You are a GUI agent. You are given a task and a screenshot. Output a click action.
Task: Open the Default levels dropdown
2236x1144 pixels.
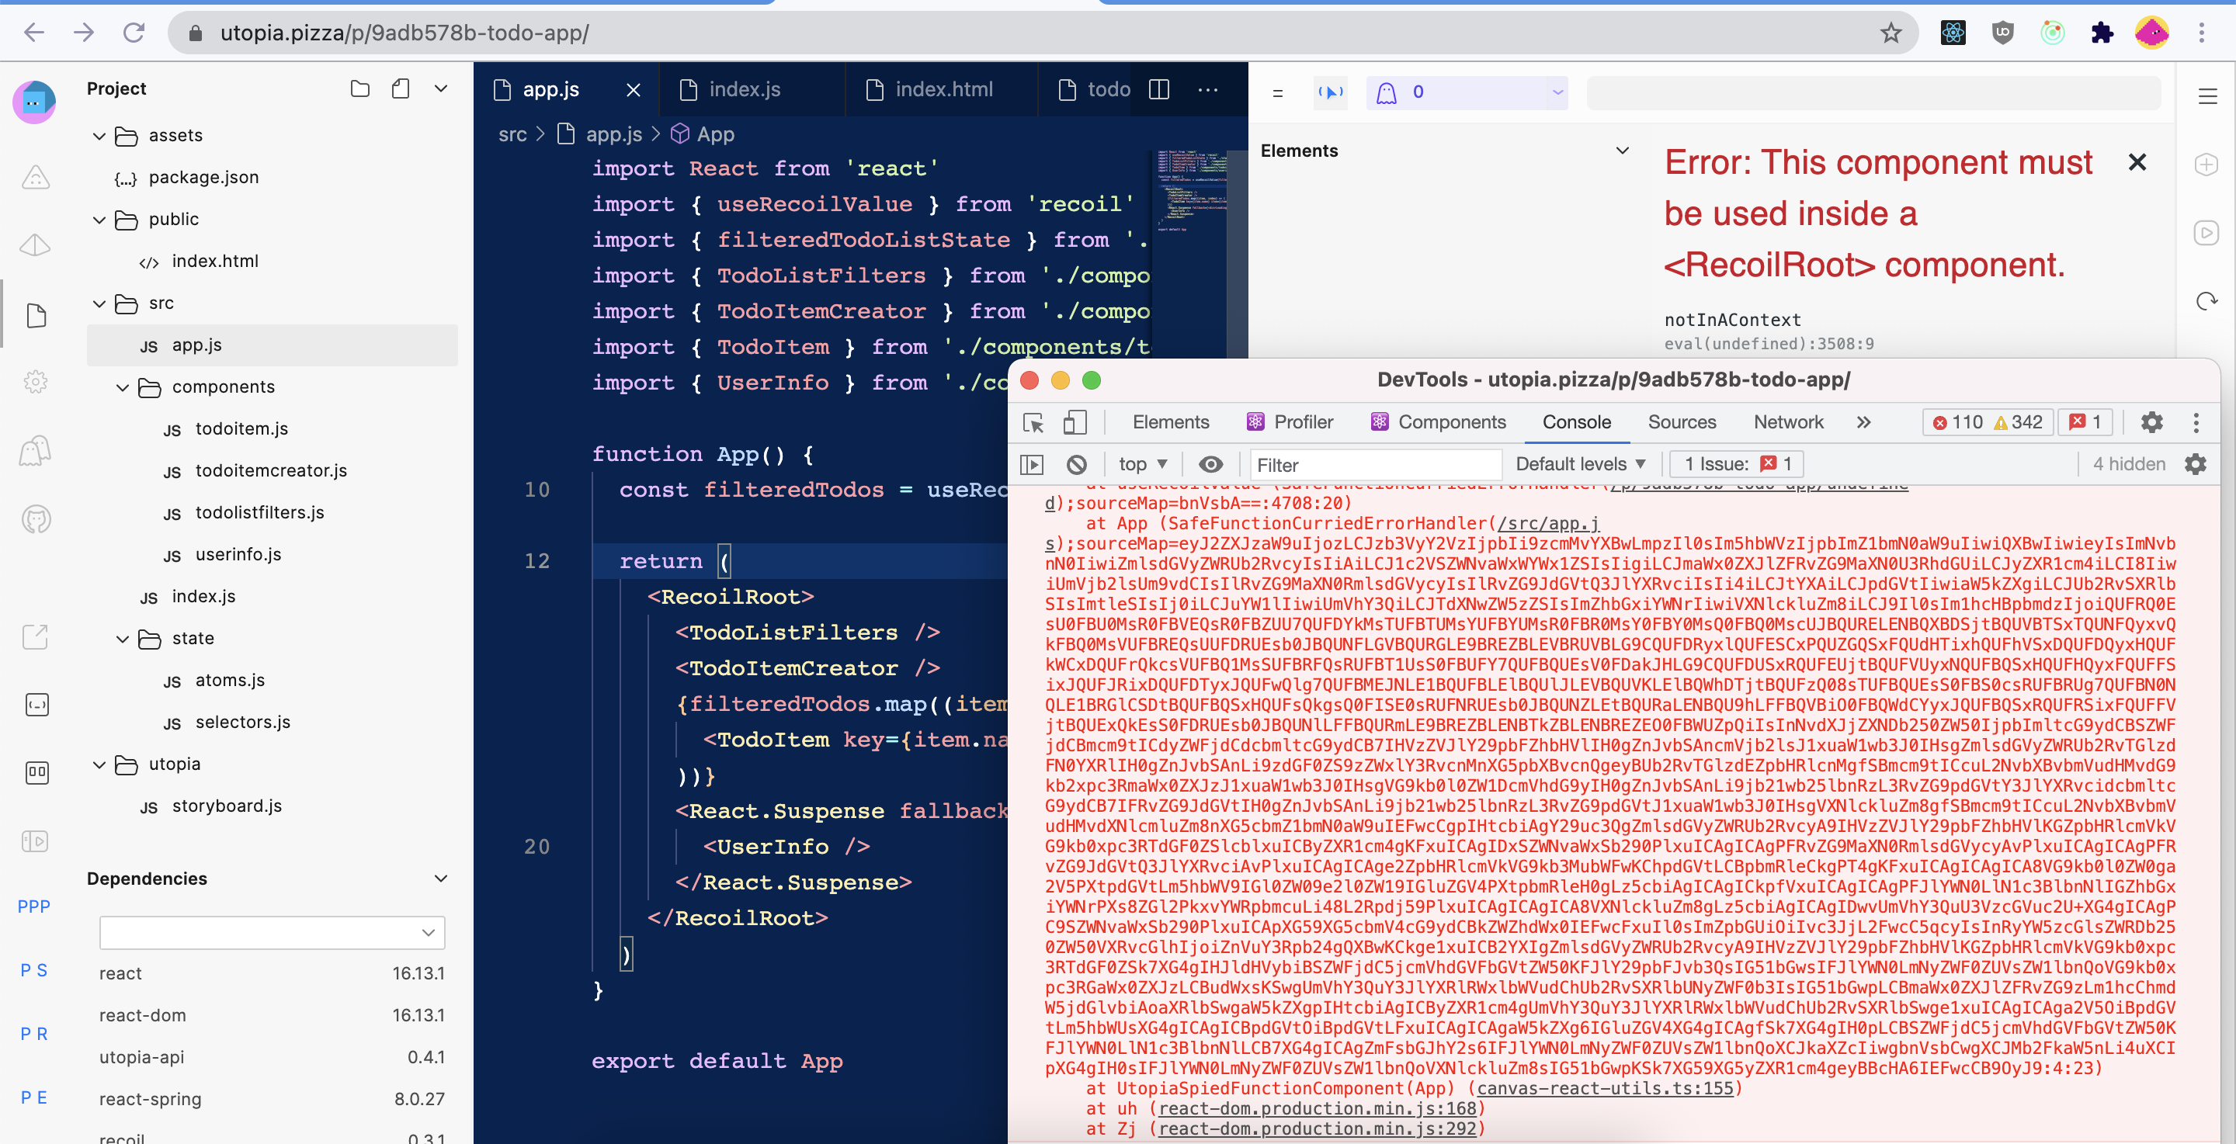tap(1580, 464)
